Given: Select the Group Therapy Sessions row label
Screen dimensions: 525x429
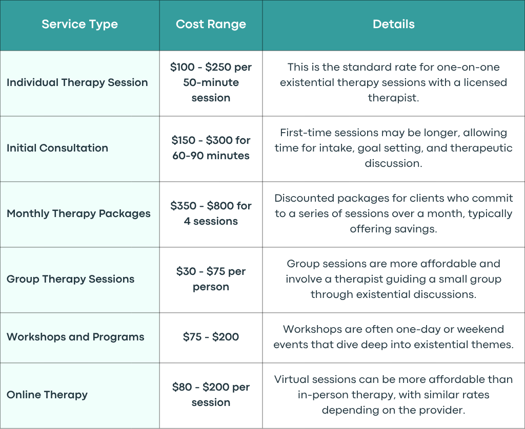Looking at the screenshot, I should (71, 279).
